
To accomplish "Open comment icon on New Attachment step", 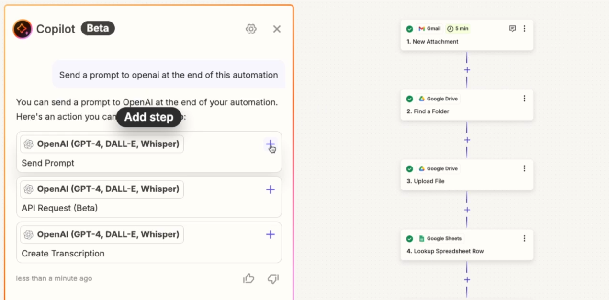I will pyautogui.click(x=512, y=29).
